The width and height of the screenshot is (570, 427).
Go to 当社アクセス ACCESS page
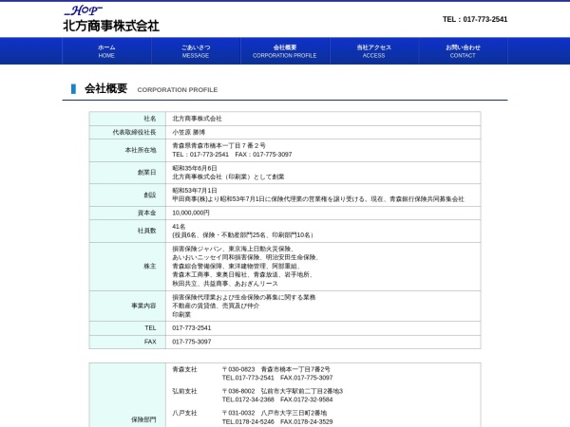pos(373,51)
